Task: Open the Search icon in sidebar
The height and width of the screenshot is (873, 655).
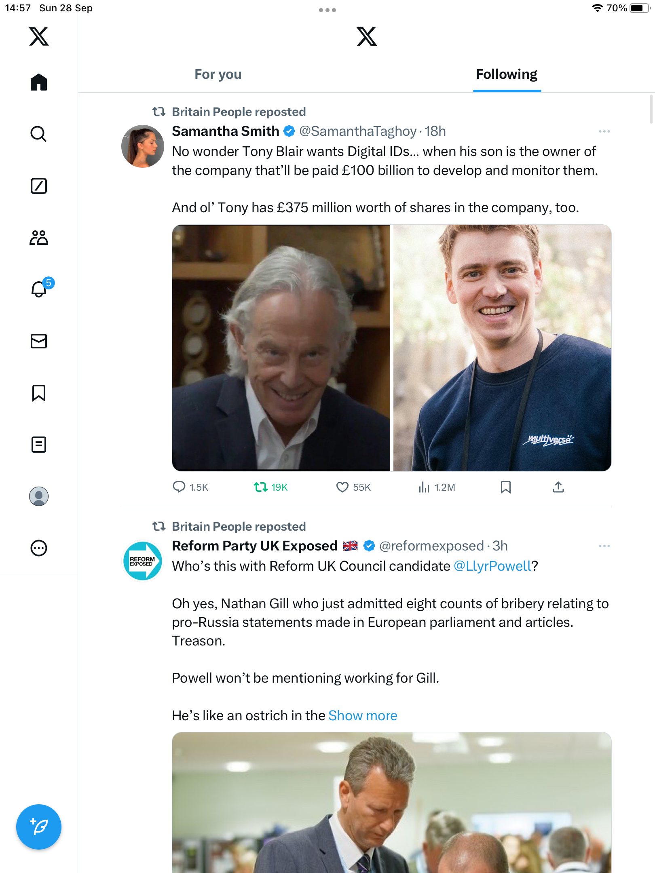Action: [x=39, y=134]
